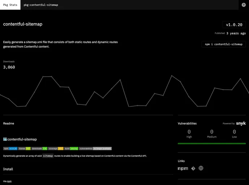Click the Powered by text

pos(228,124)
